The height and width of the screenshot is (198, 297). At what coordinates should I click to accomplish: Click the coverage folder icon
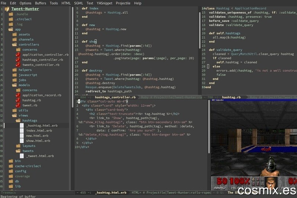pos(11,176)
